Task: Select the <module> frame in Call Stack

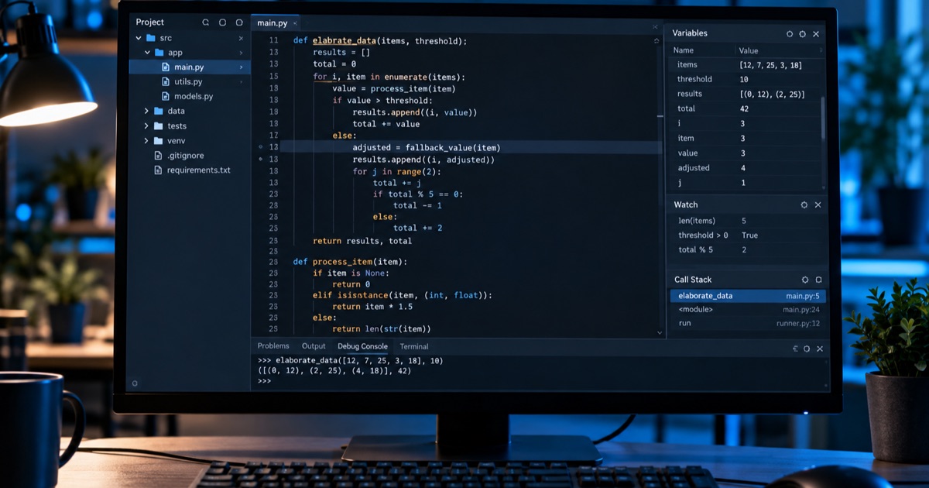Action: click(748, 310)
